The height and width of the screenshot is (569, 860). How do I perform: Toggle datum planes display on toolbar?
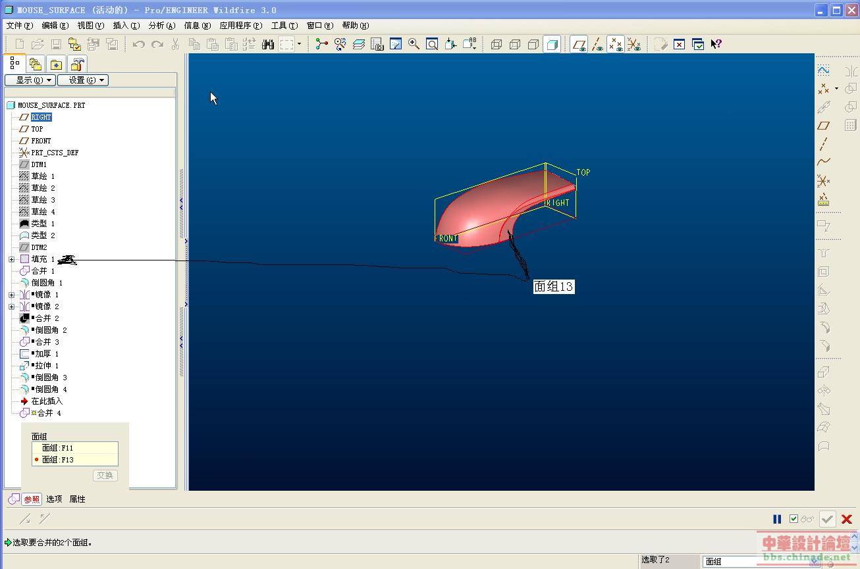click(x=579, y=44)
